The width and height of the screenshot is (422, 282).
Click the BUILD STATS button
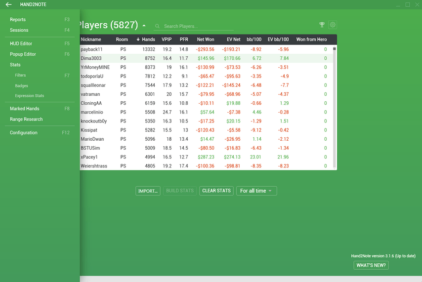pyautogui.click(x=180, y=191)
